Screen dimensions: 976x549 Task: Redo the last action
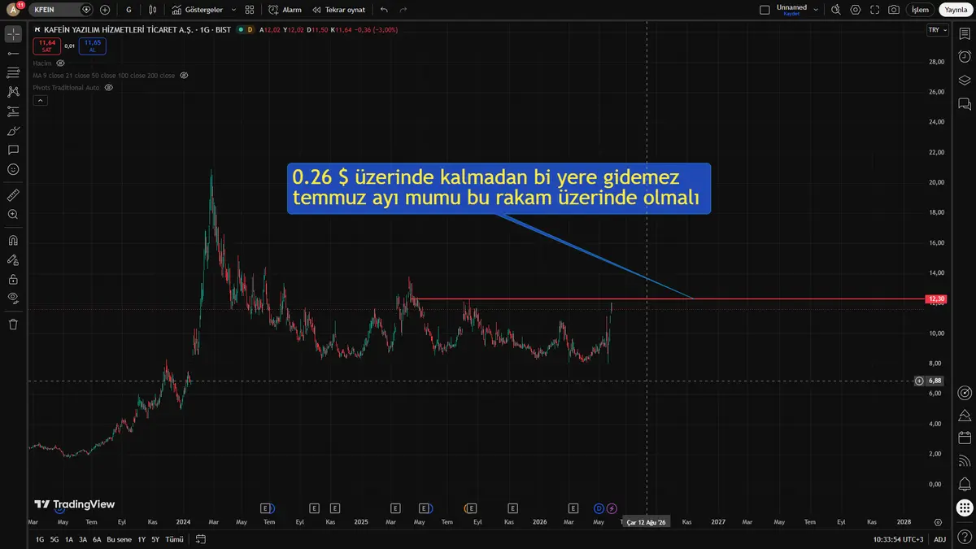pos(403,10)
